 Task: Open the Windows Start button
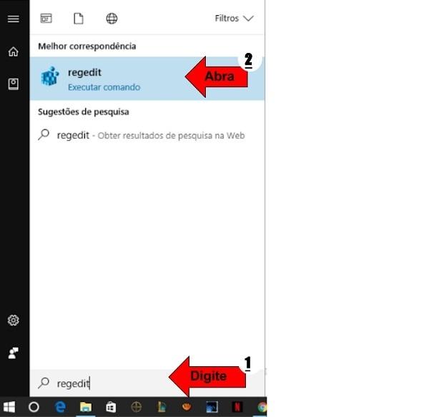point(9,407)
